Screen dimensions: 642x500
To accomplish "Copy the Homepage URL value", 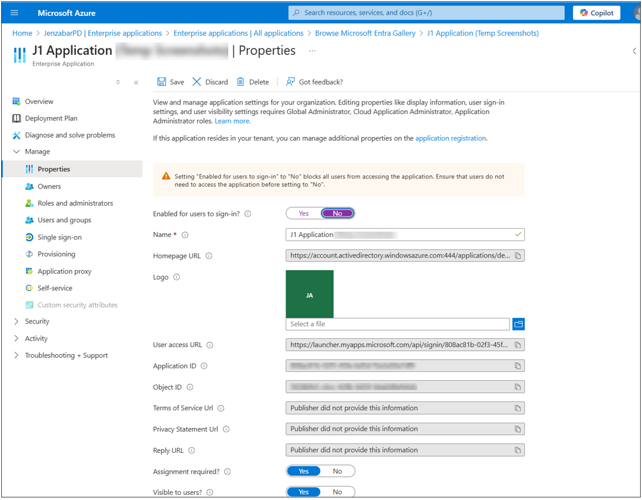I will click(518, 255).
